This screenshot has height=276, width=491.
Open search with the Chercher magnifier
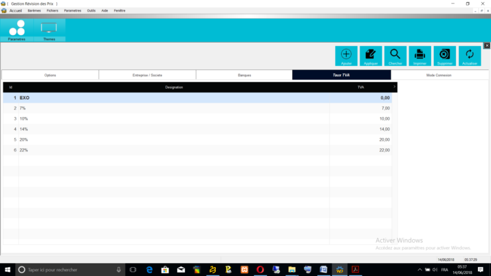(395, 55)
